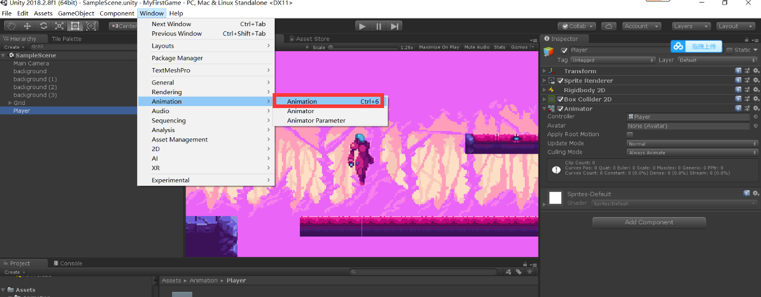Image resolution: width=761 pixels, height=297 pixels.
Task: Select the Move tool in the toolbar
Action: [27, 26]
